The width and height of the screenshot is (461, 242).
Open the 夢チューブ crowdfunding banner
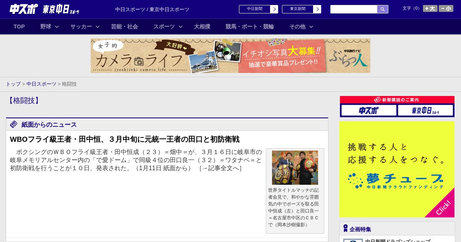point(397,169)
